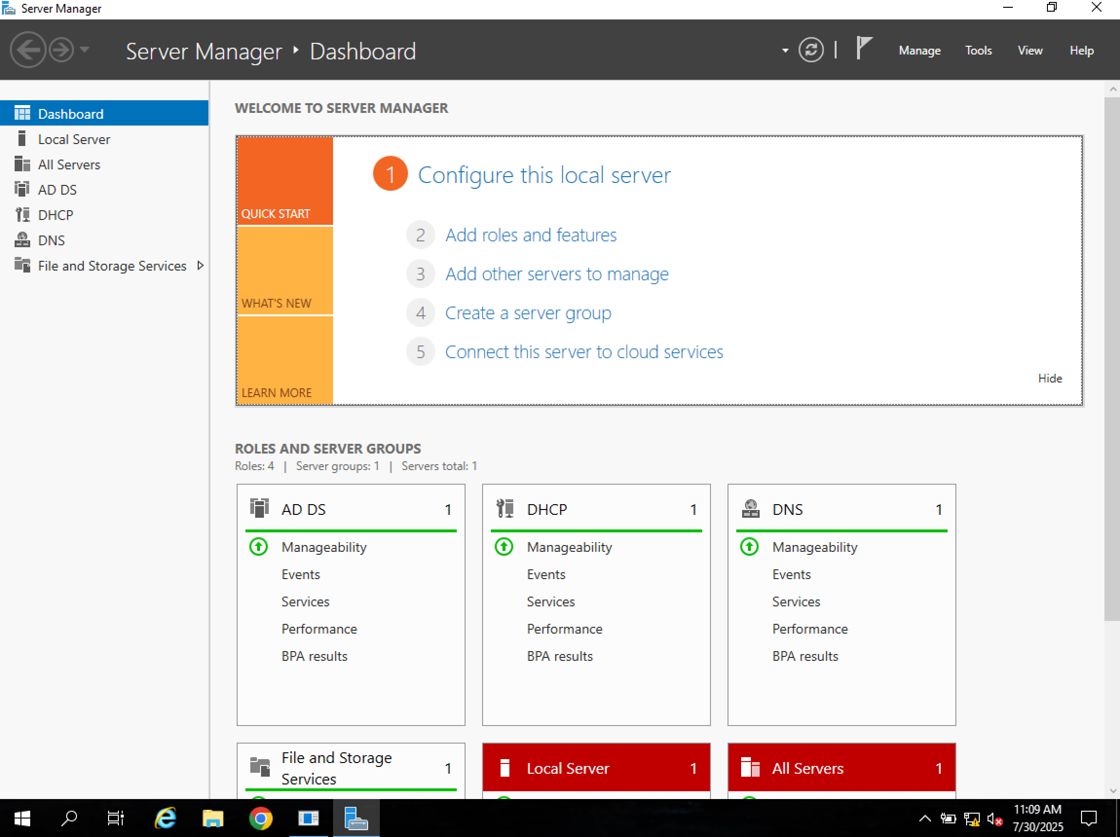The height and width of the screenshot is (837, 1120).
Task: Click the Refresh dashboard icon
Action: (x=811, y=50)
